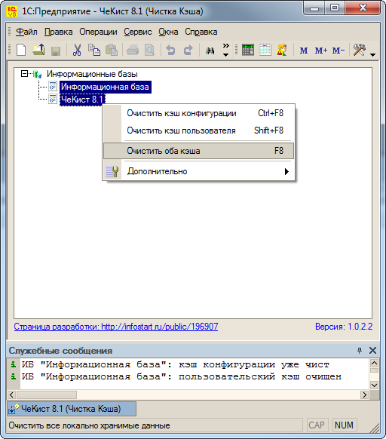Open the Файл menu
The width and height of the screenshot is (386, 439).
point(26,32)
